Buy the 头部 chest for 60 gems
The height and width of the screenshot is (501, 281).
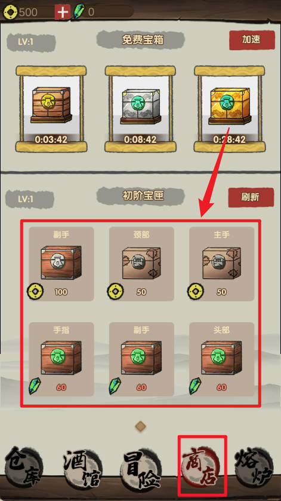point(222,359)
